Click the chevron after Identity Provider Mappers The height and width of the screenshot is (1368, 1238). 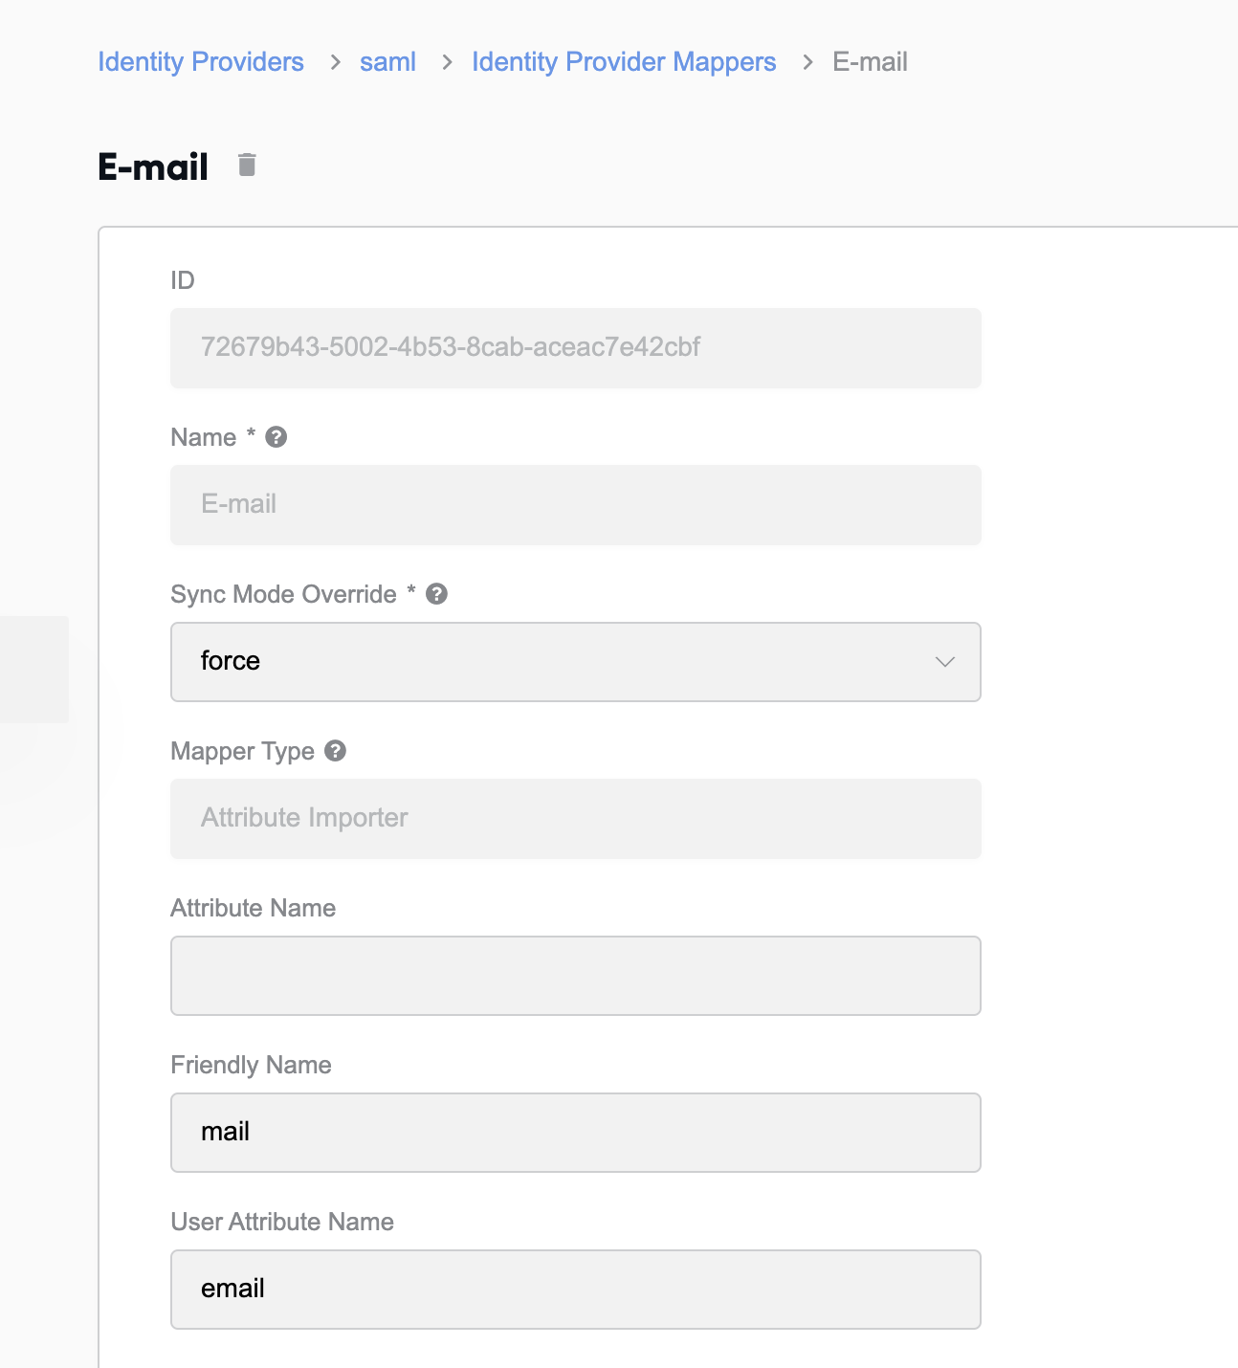[x=807, y=62]
